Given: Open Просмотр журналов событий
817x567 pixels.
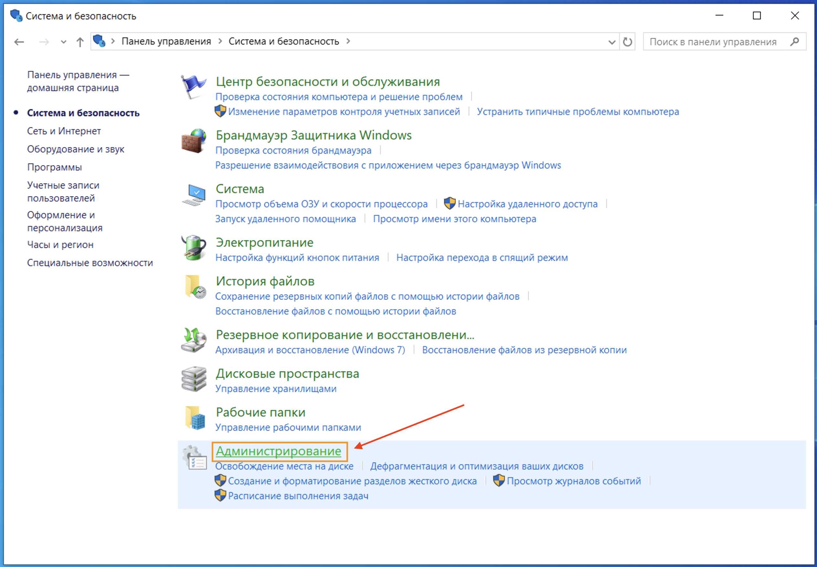Looking at the screenshot, I should pyautogui.click(x=573, y=481).
